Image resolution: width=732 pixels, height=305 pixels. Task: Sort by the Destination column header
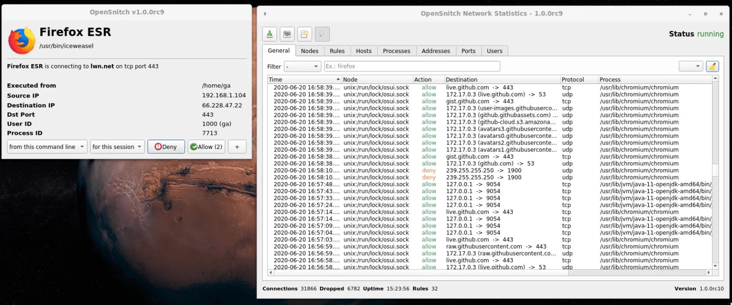click(x=502, y=80)
